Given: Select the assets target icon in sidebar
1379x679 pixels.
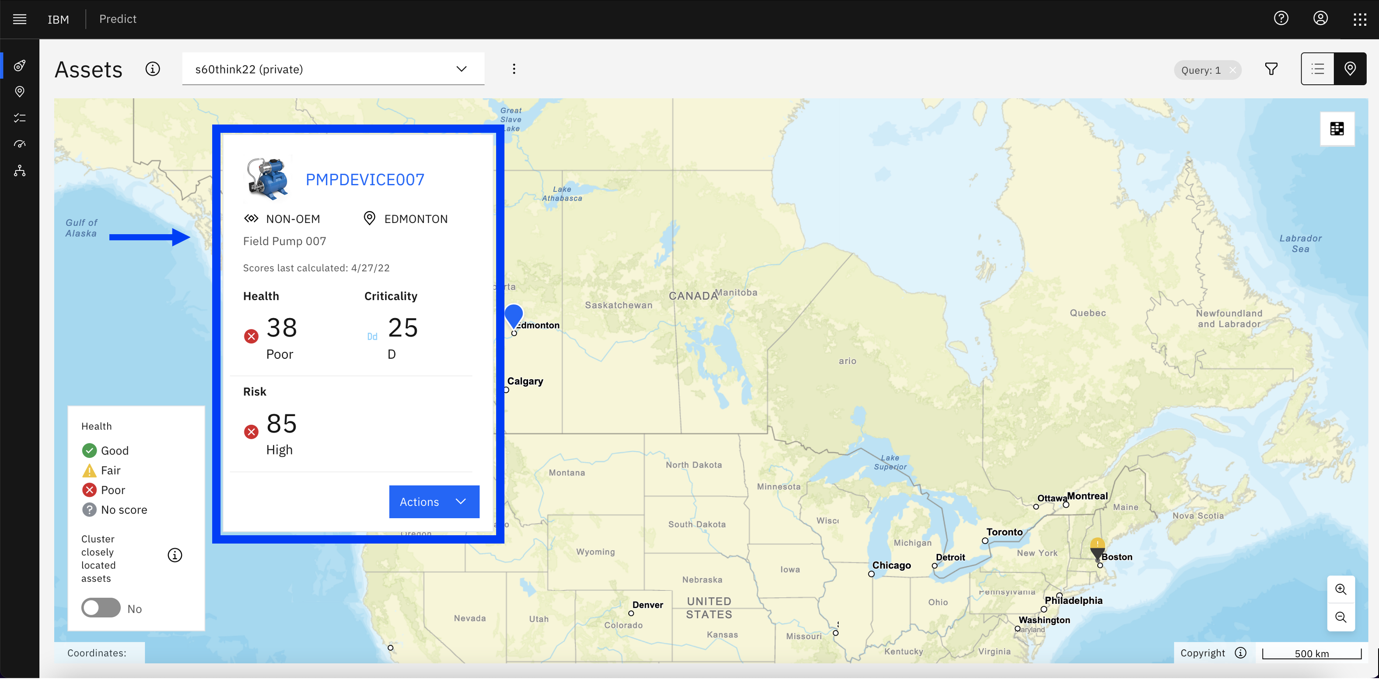Looking at the screenshot, I should [20, 66].
